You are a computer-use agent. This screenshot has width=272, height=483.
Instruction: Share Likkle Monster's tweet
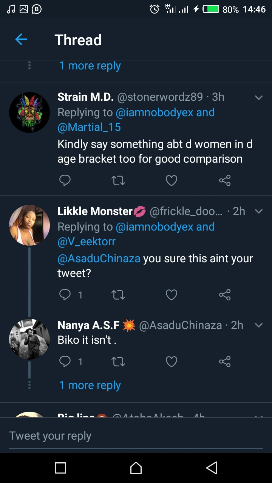(x=225, y=295)
